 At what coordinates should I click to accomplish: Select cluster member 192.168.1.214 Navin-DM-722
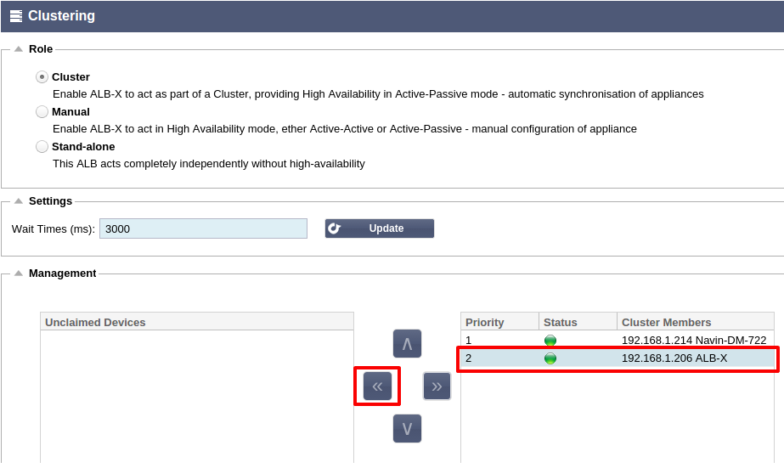pyautogui.click(x=618, y=341)
